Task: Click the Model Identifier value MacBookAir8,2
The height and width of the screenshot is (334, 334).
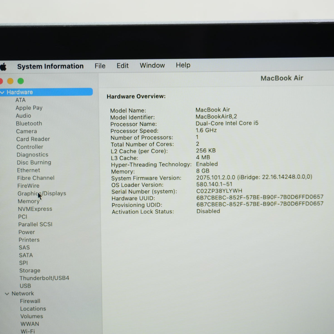Action: tap(216, 117)
